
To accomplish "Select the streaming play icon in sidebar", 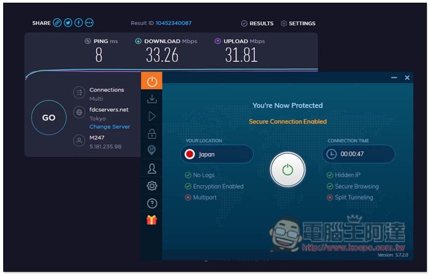I will coord(152,116).
